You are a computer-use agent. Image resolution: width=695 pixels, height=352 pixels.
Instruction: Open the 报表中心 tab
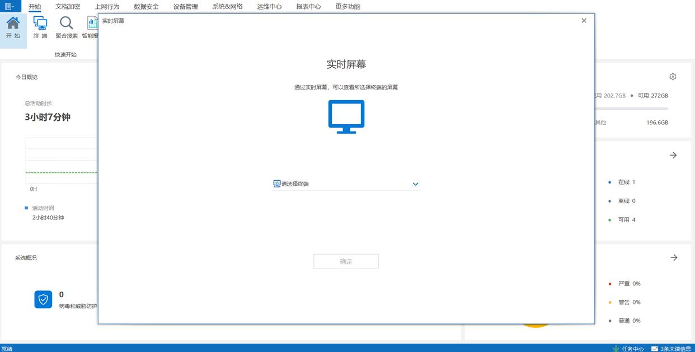(308, 7)
